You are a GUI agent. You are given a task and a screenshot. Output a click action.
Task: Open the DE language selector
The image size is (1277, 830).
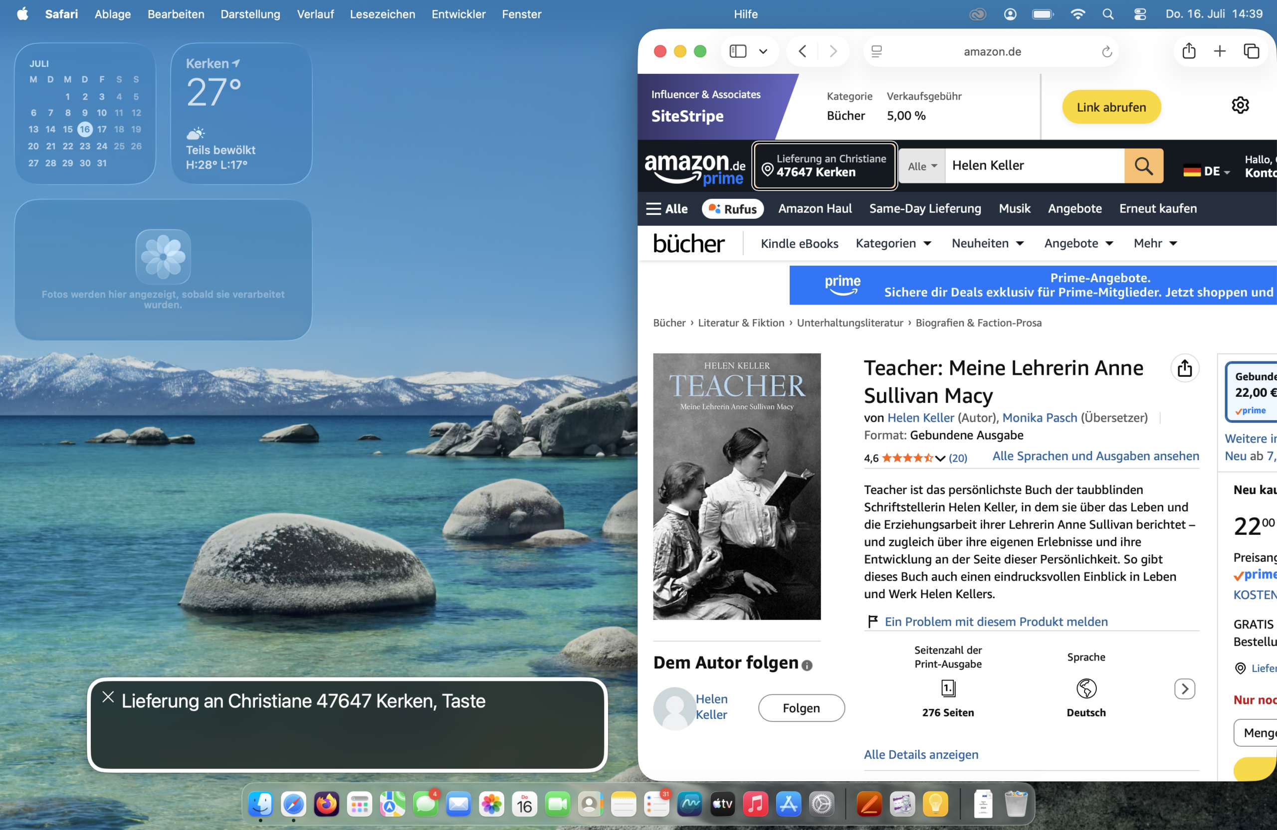coord(1207,171)
